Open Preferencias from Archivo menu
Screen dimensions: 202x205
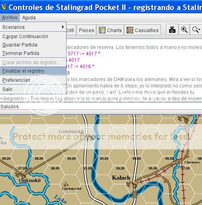tap(33, 80)
